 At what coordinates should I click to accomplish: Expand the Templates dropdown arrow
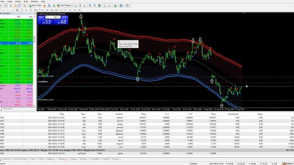130,5
